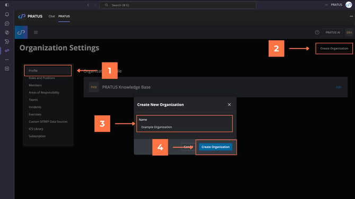Open Areas of Responsibility settings
355x199 pixels.
click(44, 93)
